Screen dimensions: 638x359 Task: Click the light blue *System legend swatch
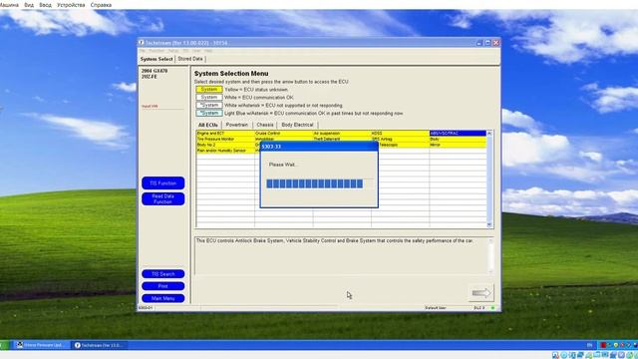tap(209, 113)
